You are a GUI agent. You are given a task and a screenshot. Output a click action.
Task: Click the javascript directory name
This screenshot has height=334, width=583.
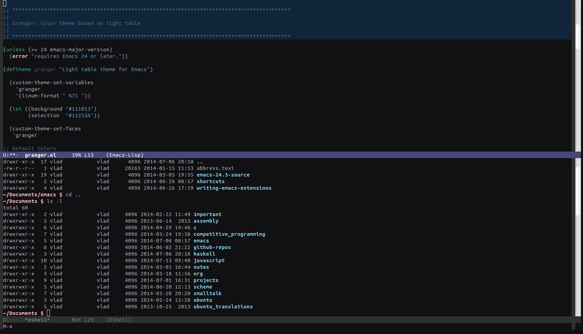(x=209, y=260)
